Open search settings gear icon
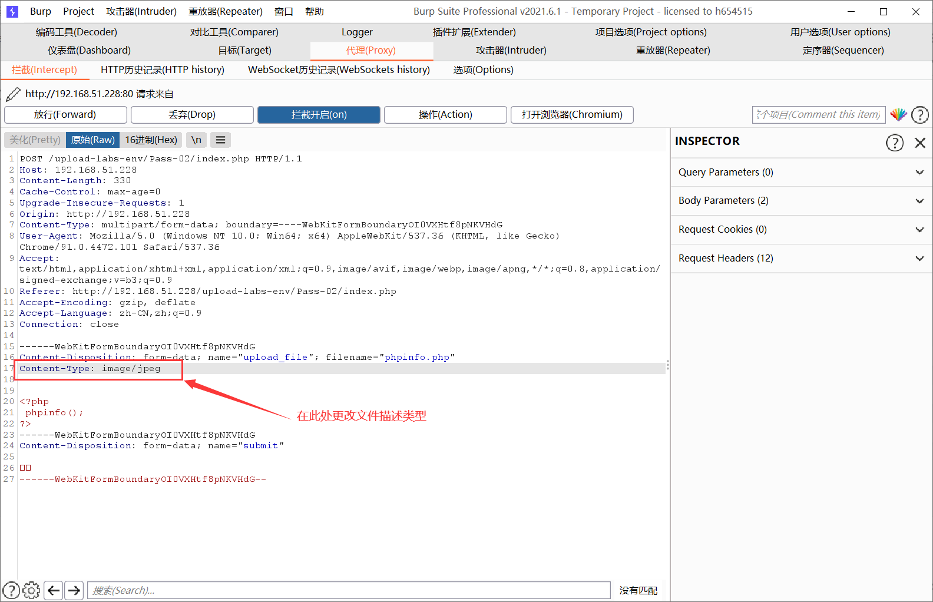The width and height of the screenshot is (933, 602). (x=31, y=590)
